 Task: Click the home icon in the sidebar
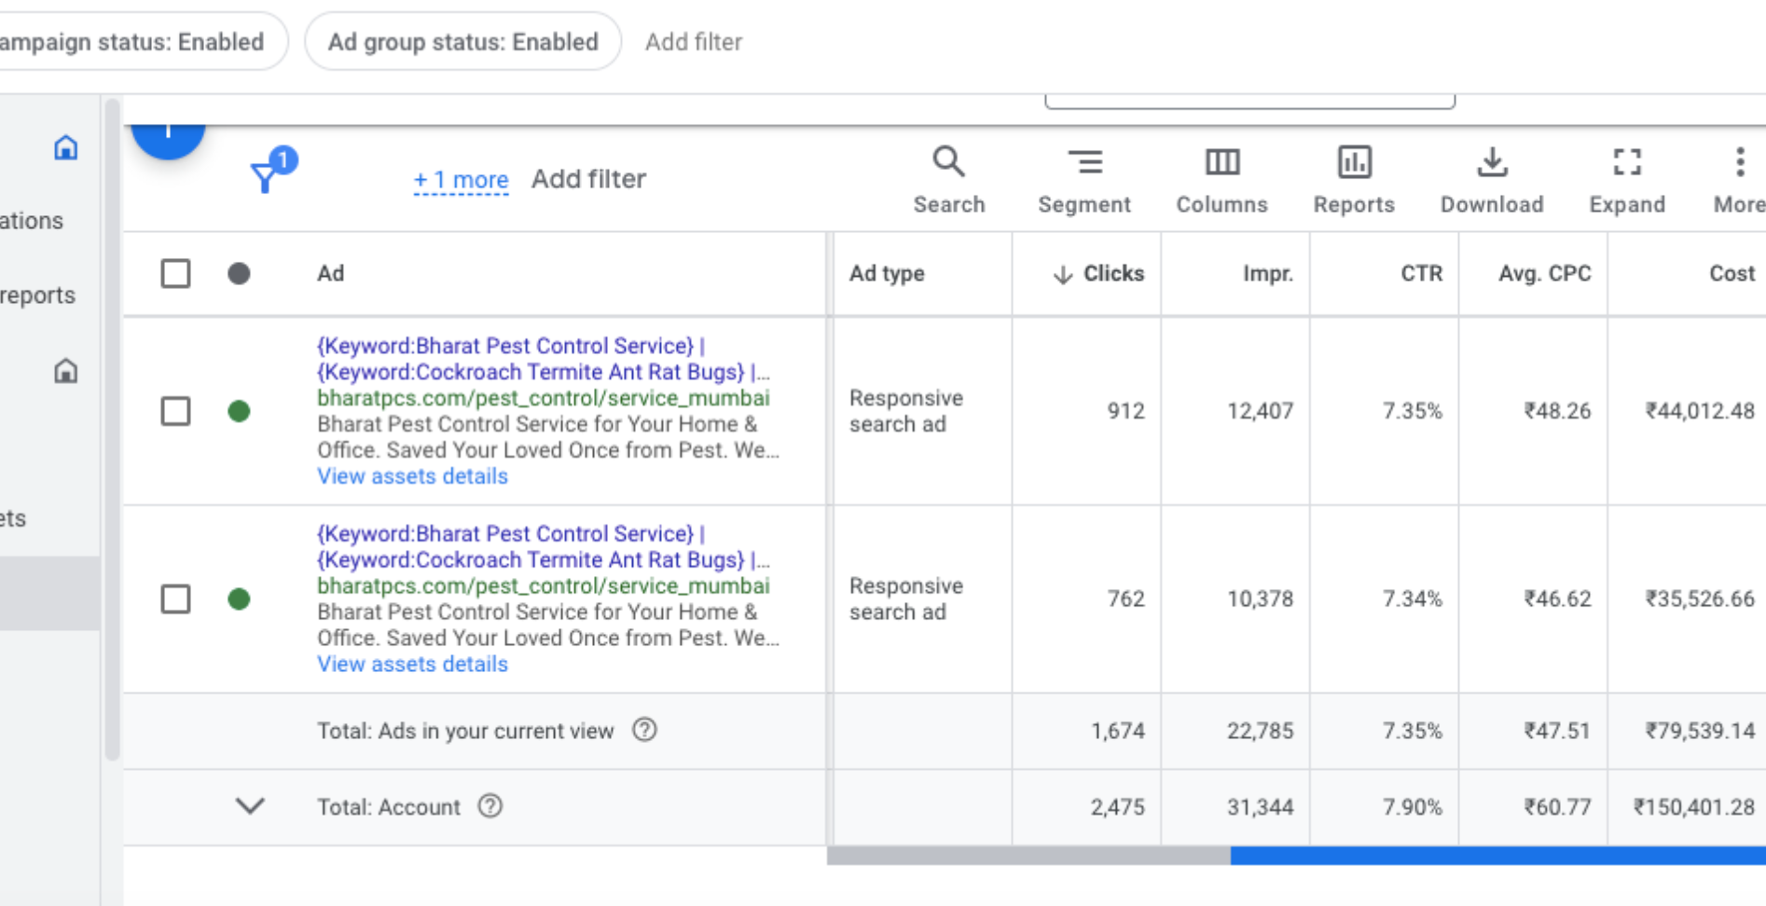pos(65,147)
